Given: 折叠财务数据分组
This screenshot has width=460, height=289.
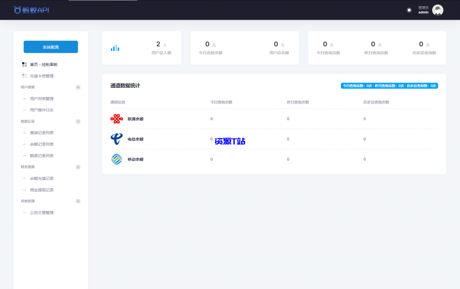Looking at the screenshot, I should click(x=79, y=167).
